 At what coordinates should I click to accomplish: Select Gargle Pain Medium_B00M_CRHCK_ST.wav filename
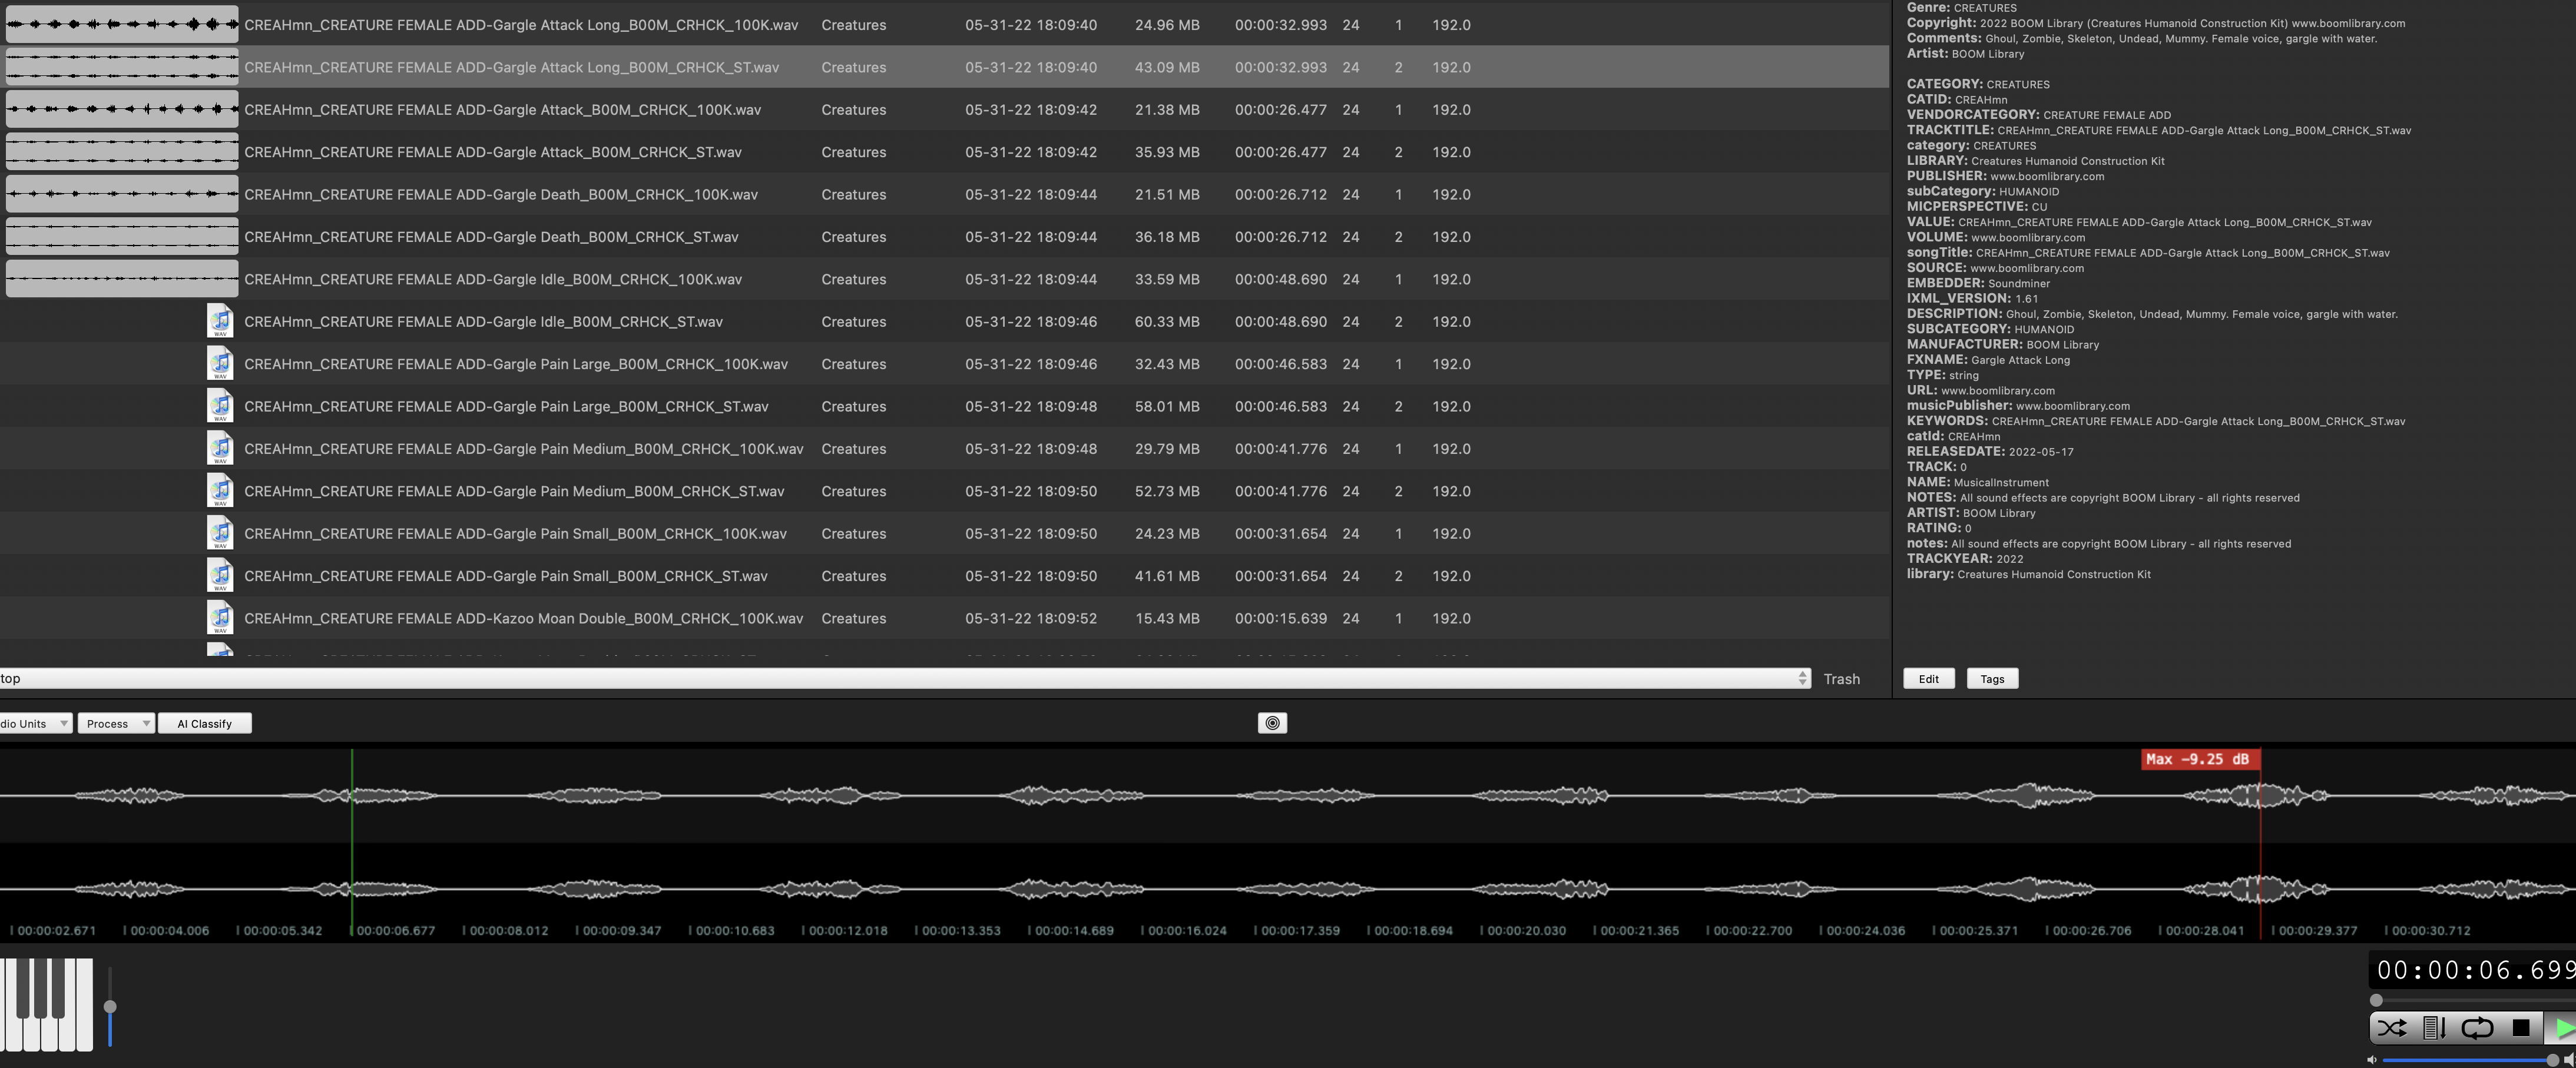click(x=514, y=491)
